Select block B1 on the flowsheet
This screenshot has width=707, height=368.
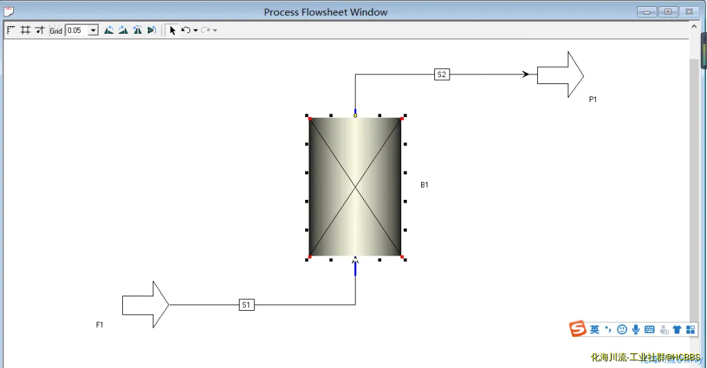coord(356,187)
